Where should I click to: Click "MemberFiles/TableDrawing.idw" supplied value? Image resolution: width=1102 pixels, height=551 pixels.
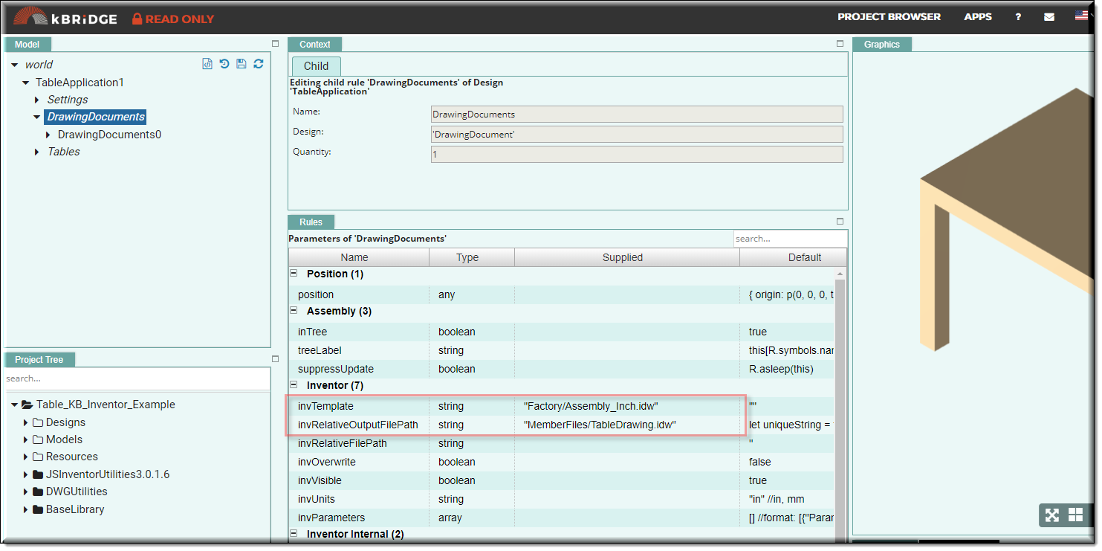(600, 425)
